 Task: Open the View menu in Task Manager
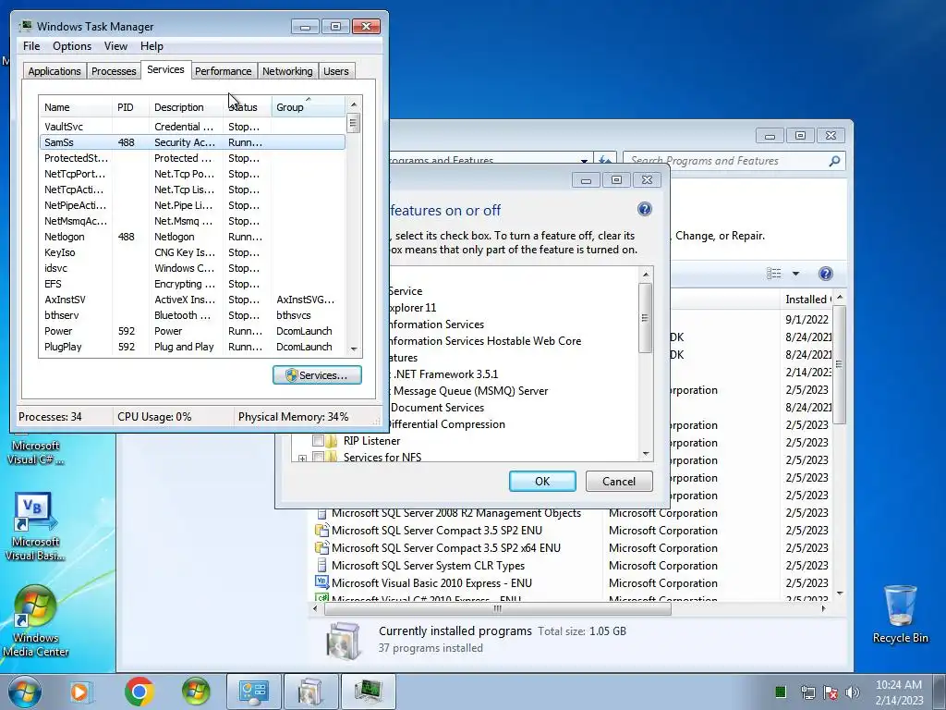coord(115,46)
